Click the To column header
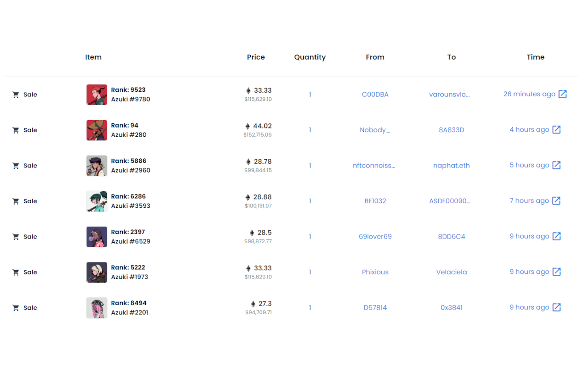588x367 pixels. click(452, 57)
